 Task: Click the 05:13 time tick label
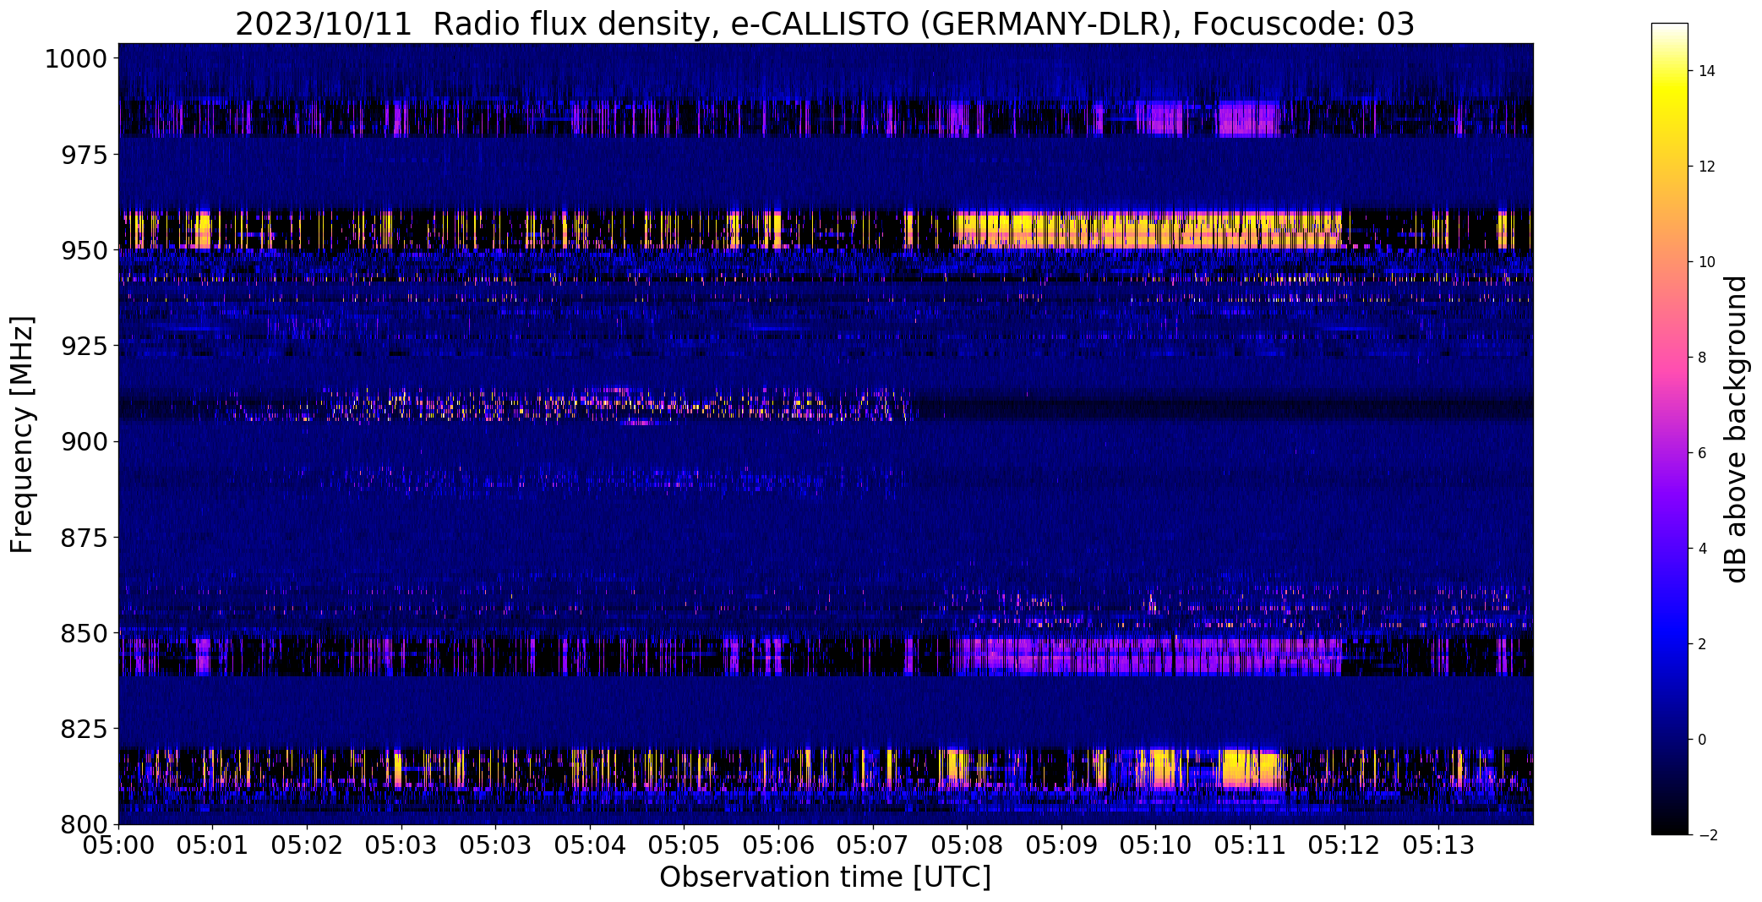pos(1438,845)
